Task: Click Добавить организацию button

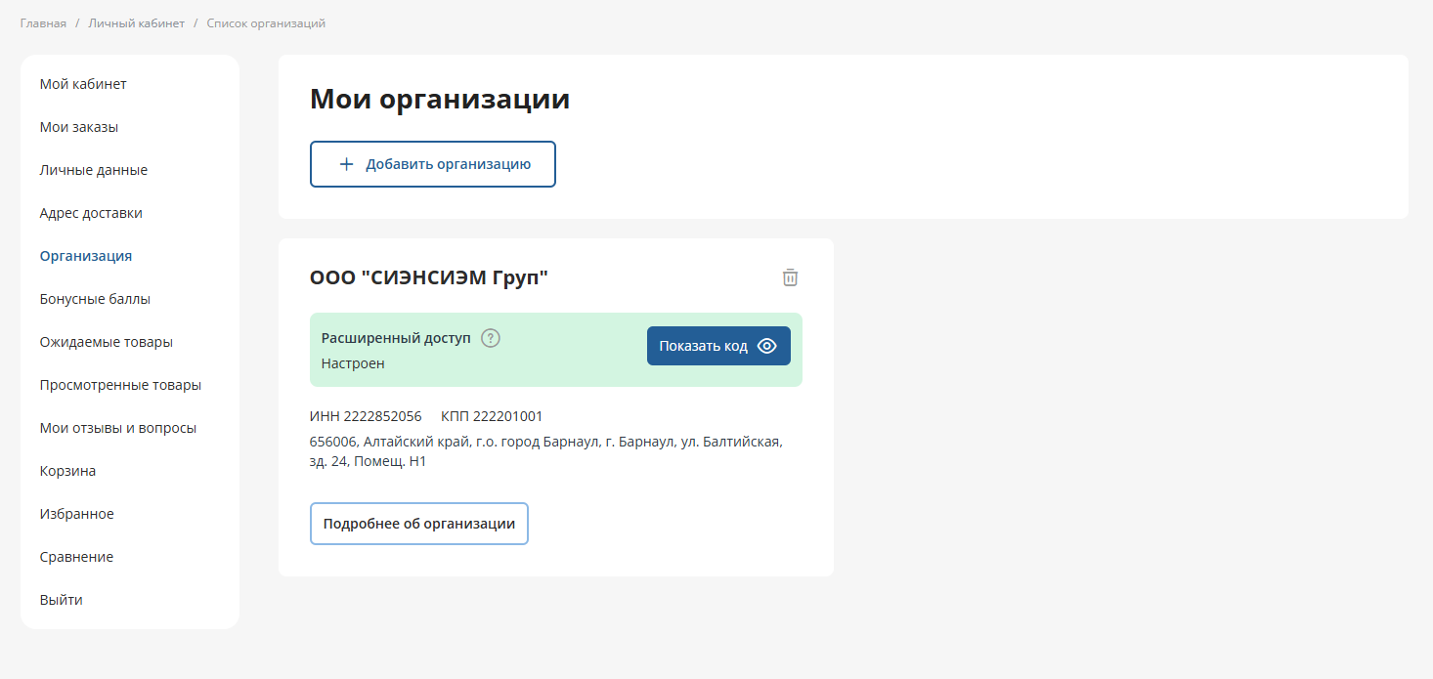Action: (x=432, y=164)
